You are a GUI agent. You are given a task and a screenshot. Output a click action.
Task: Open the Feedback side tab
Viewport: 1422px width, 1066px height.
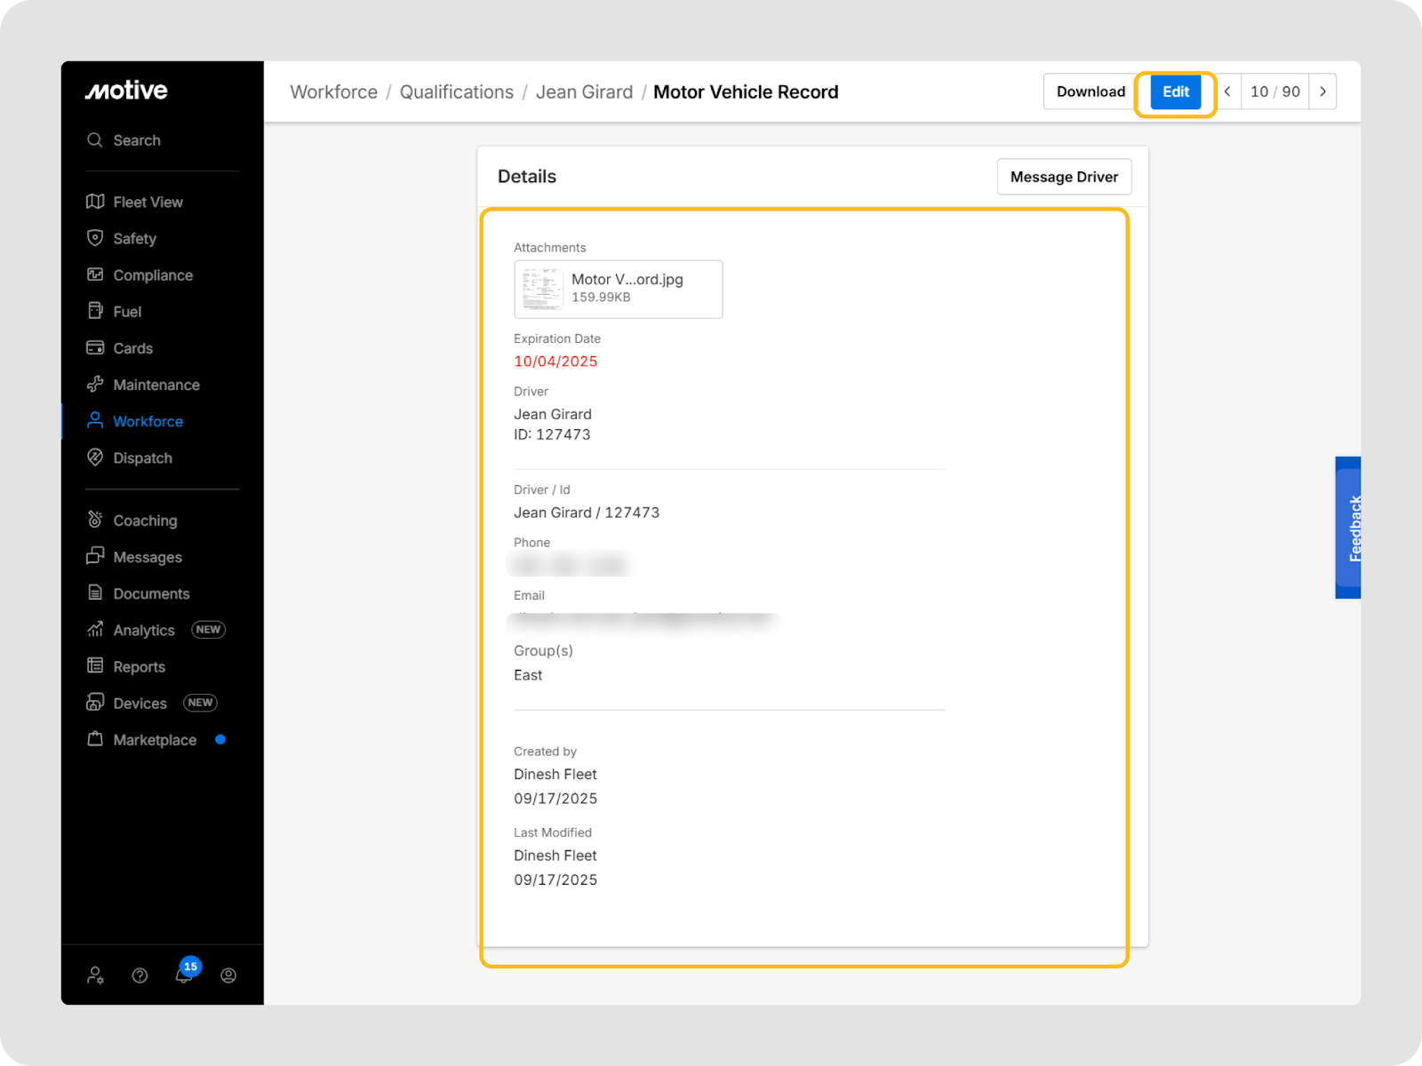pos(1348,528)
